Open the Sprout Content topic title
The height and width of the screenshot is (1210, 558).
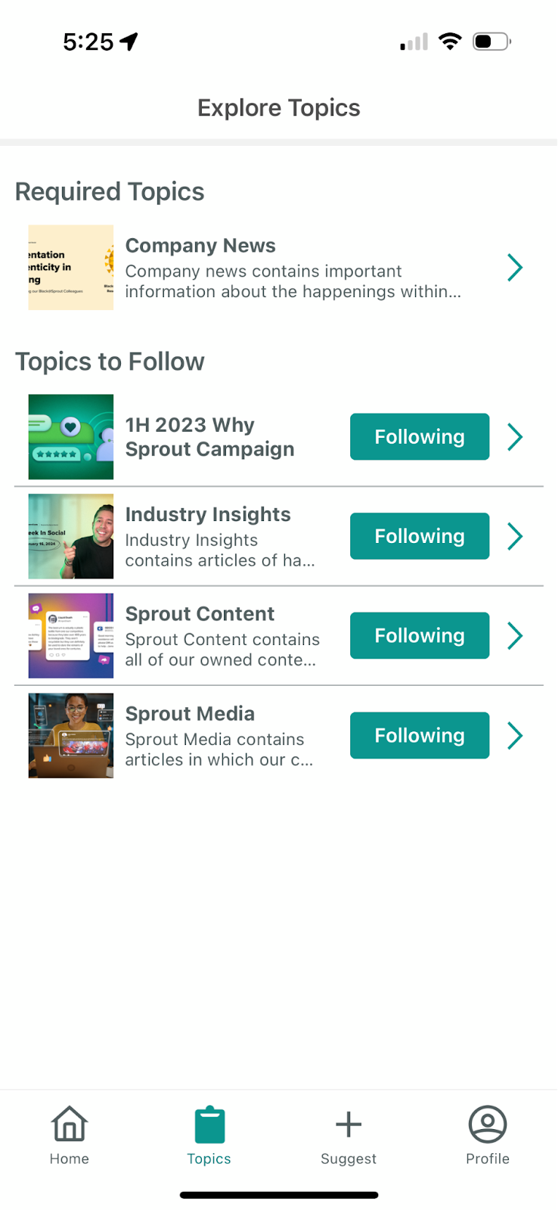point(200,613)
